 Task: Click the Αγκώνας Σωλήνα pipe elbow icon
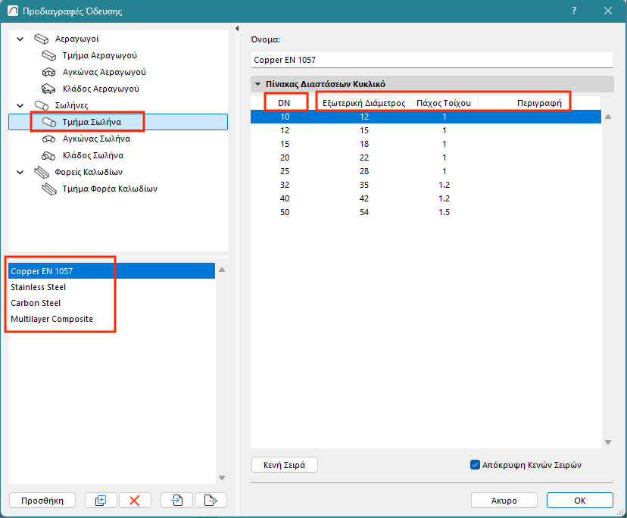[x=48, y=139]
